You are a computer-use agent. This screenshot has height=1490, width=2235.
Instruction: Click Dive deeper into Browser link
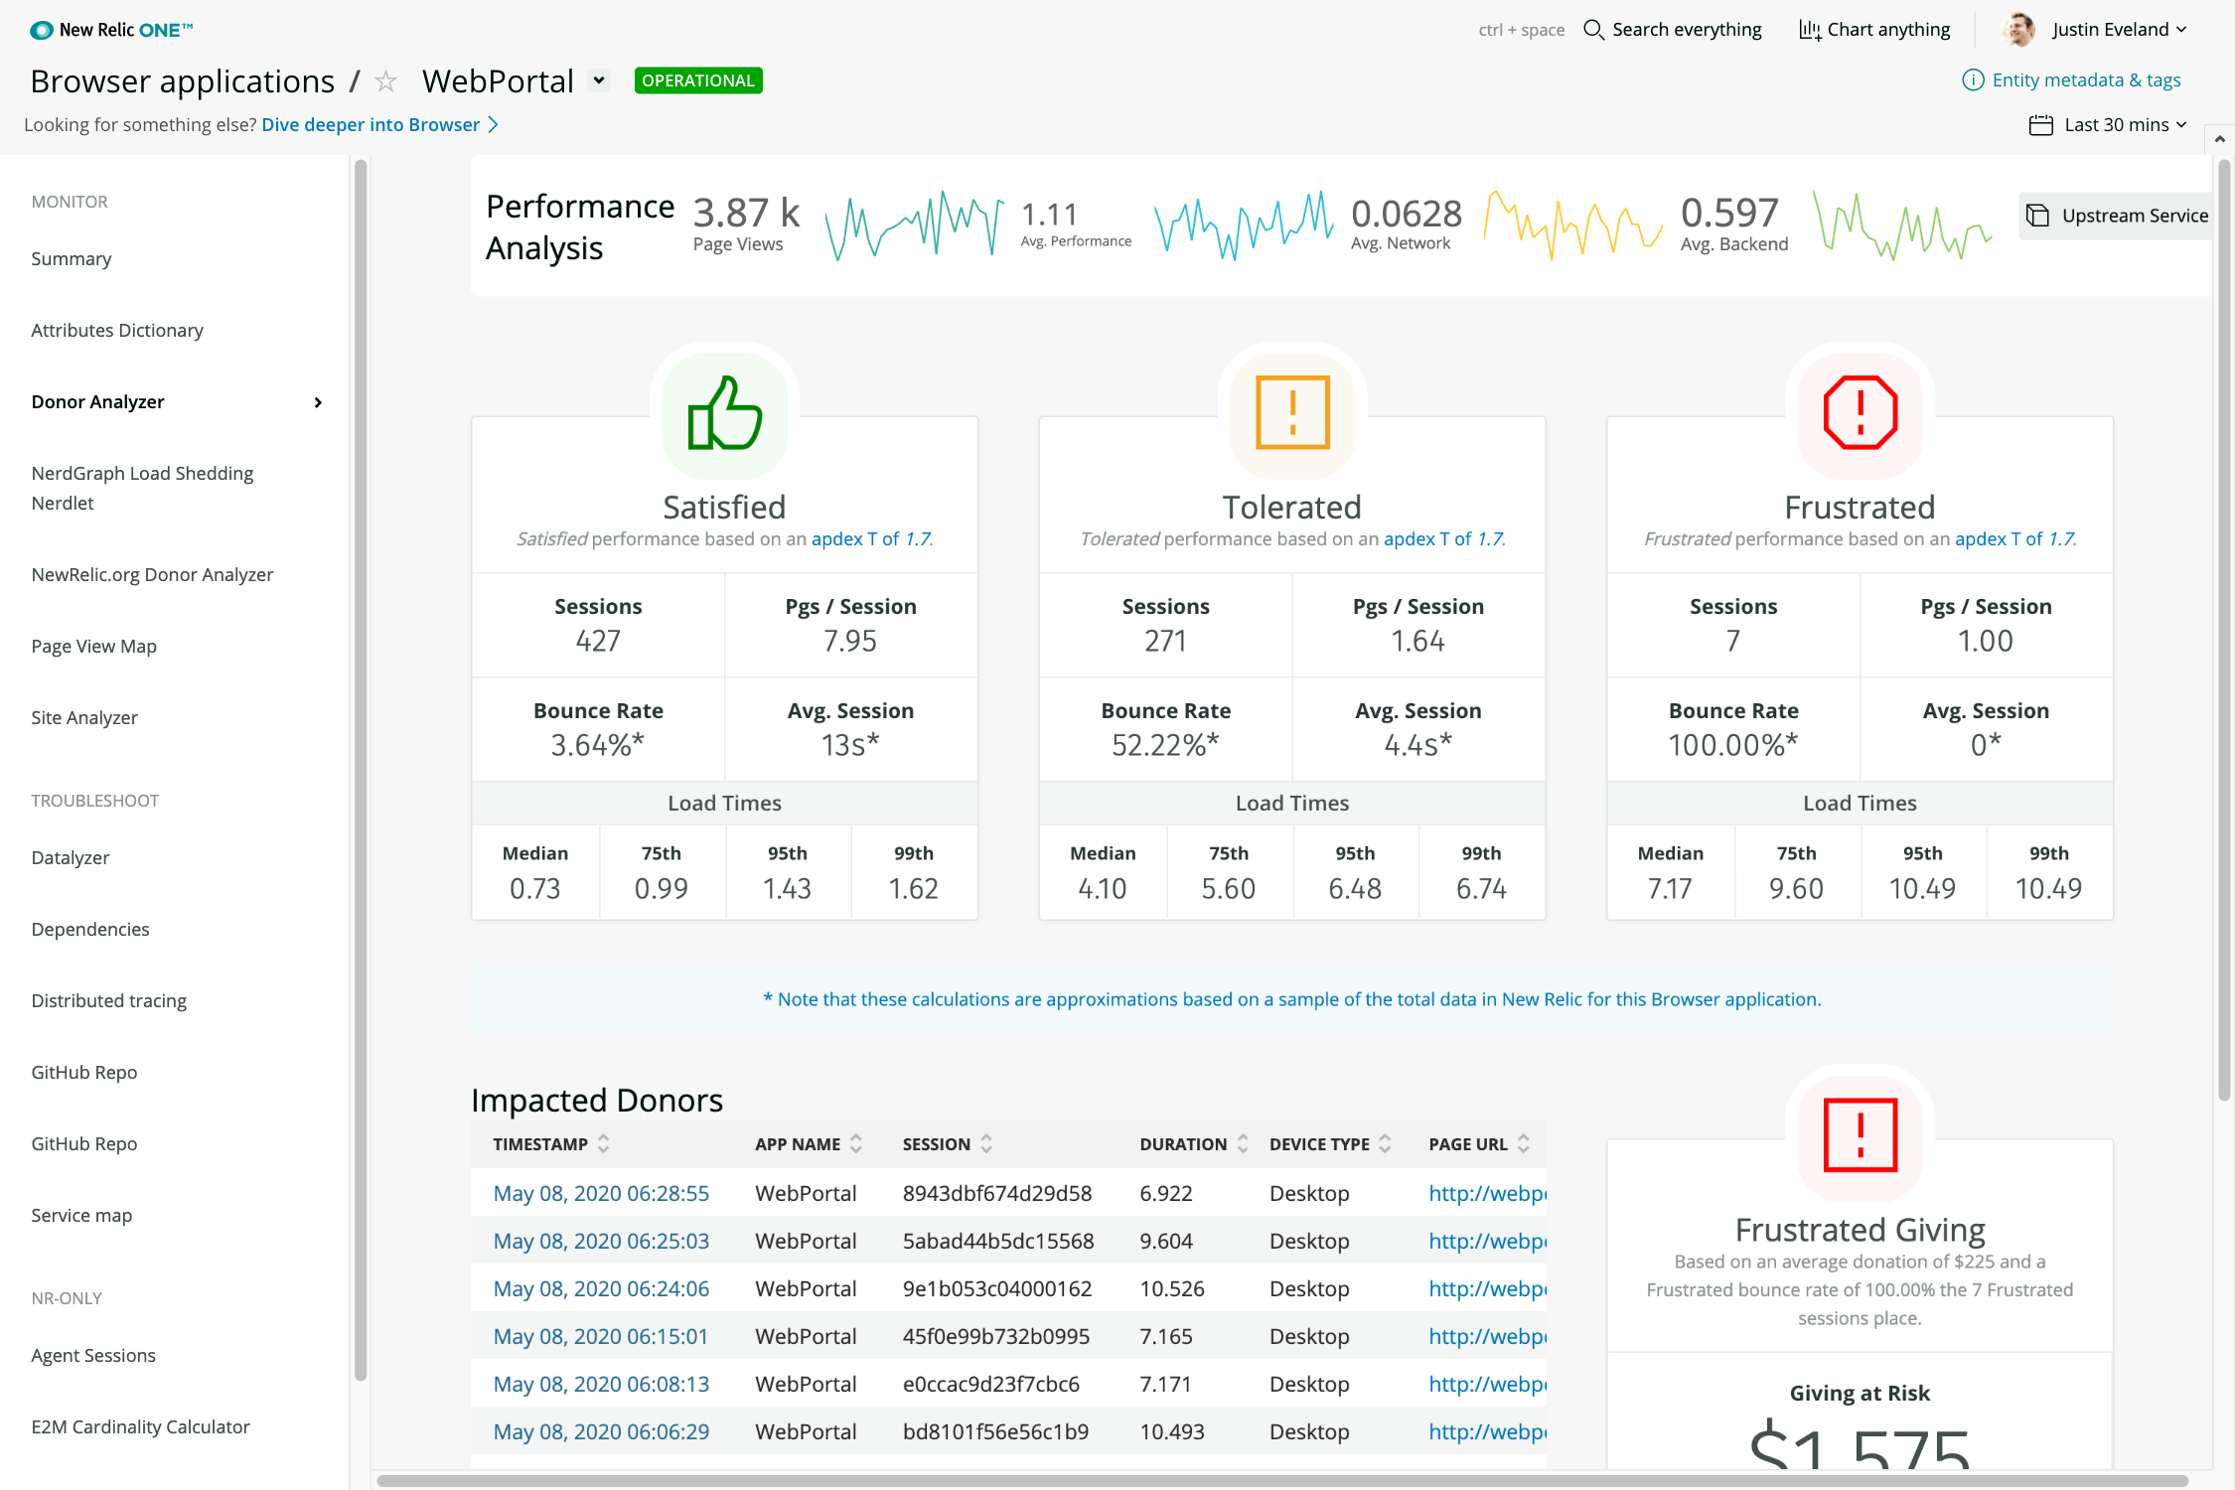(371, 125)
